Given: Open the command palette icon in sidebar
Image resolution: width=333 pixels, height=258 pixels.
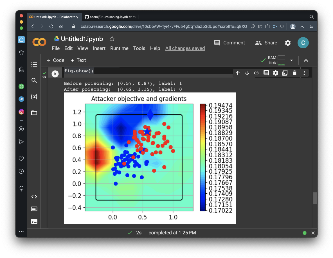Looking at the screenshot, I should (34, 209).
